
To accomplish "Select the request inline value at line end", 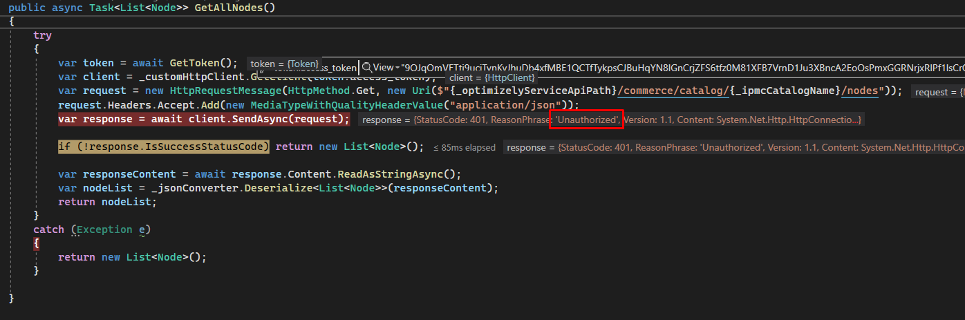I will 938,92.
